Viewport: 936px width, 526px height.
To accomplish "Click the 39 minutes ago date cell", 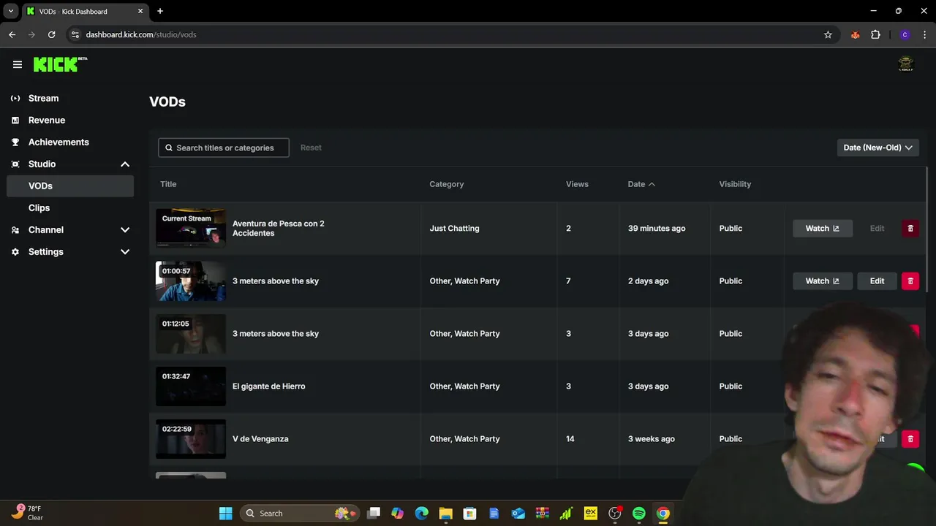I will tap(657, 228).
